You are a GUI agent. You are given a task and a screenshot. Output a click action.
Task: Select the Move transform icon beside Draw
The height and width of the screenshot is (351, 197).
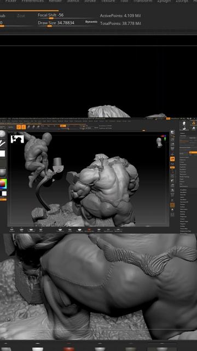[28, 127]
